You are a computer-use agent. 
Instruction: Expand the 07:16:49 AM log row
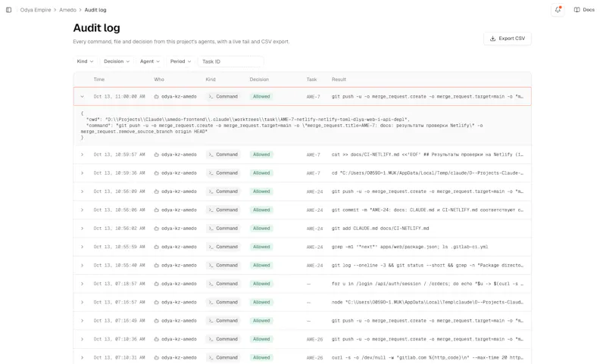coord(83,321)
